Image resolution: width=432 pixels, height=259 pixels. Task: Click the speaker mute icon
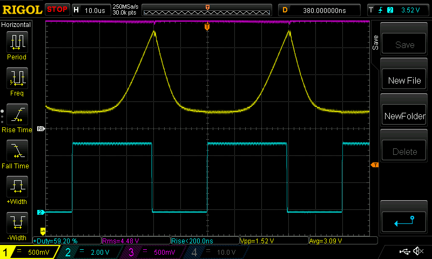coord(417,252)
